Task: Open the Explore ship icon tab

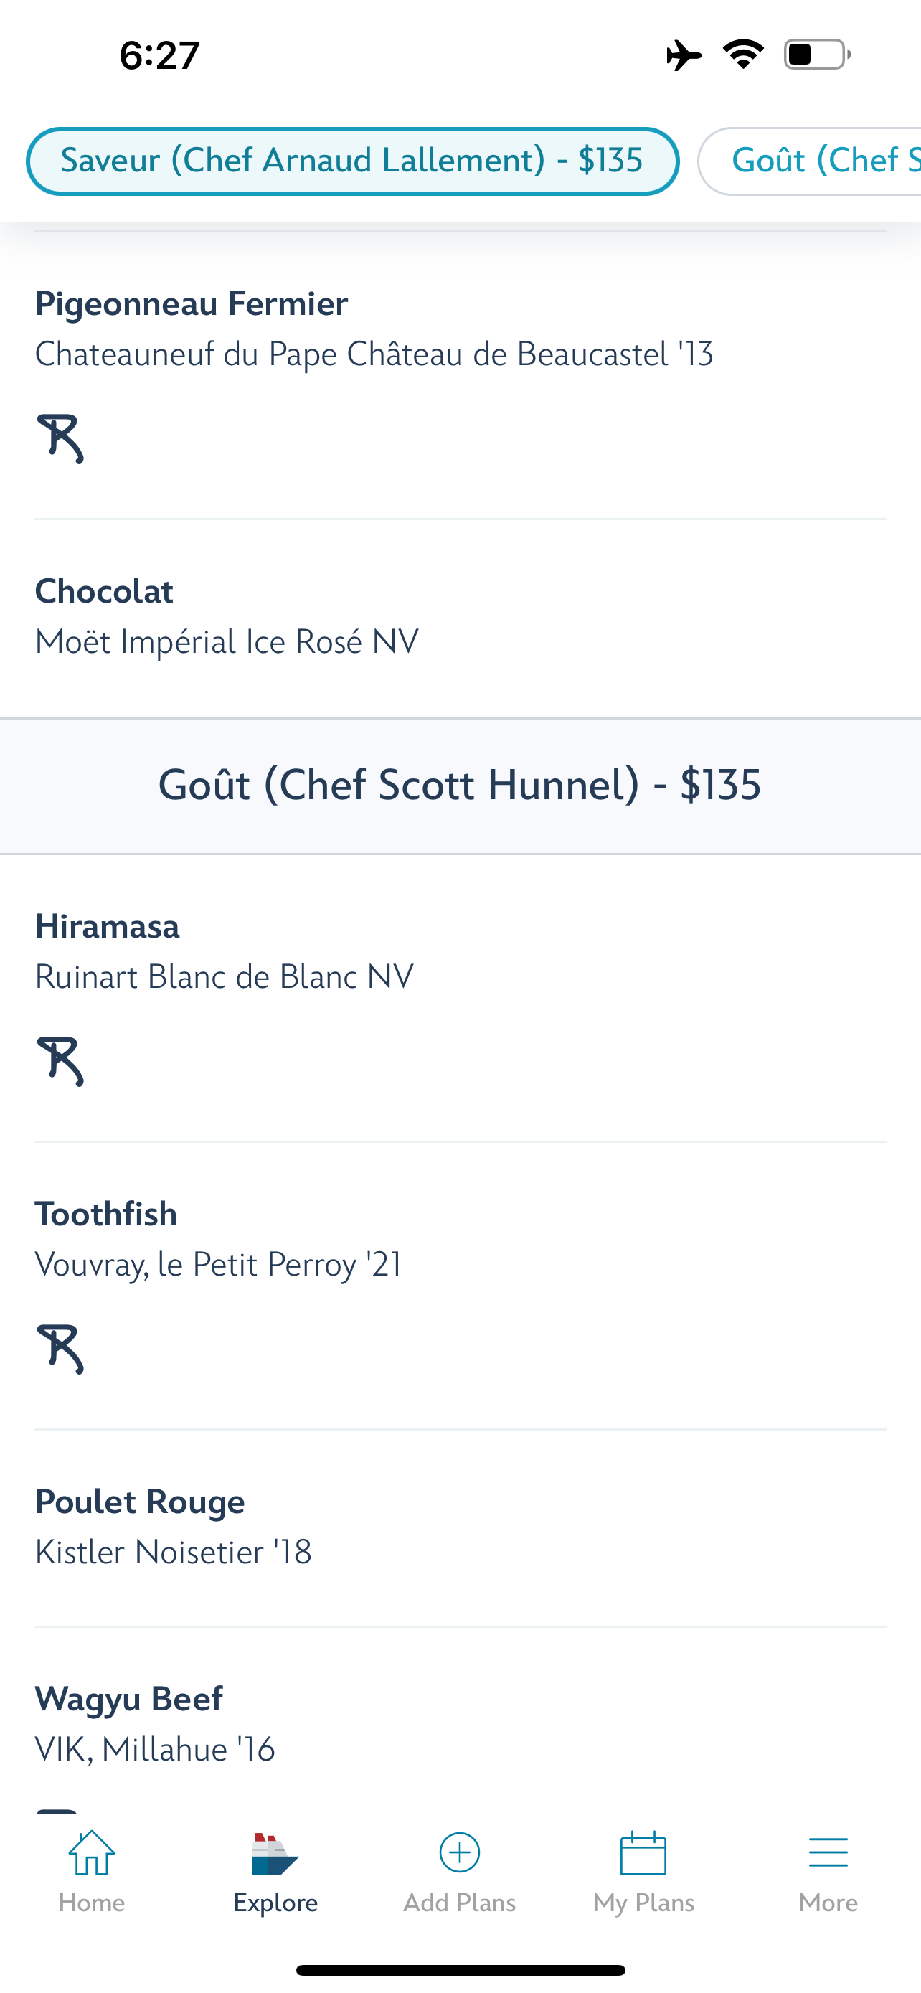Action: point(275,1854)
